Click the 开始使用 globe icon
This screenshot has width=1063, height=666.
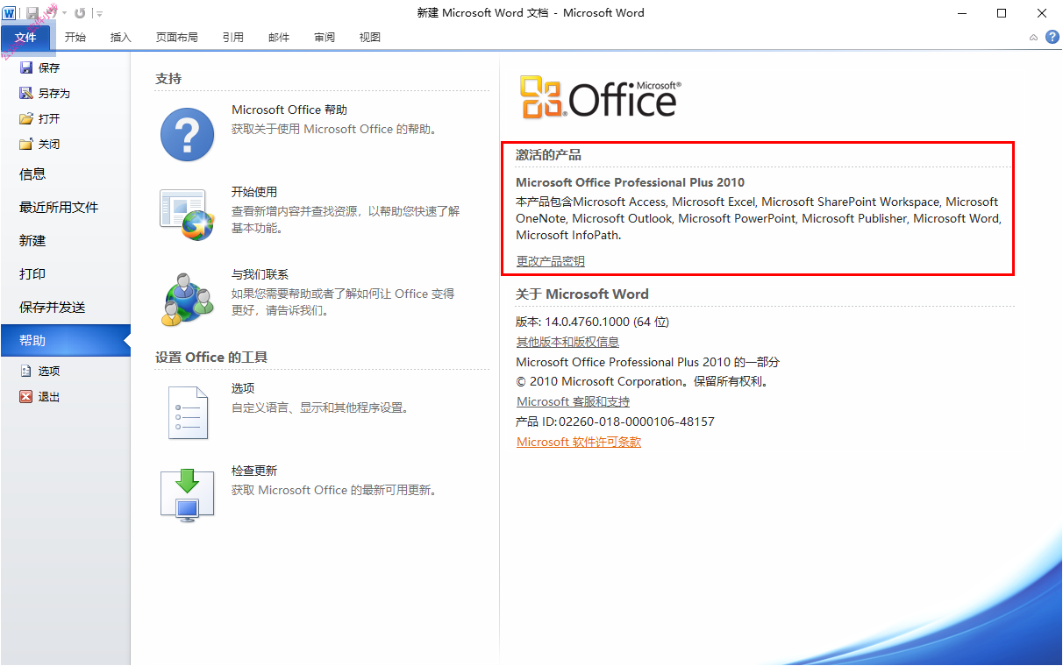click(187, 214)
